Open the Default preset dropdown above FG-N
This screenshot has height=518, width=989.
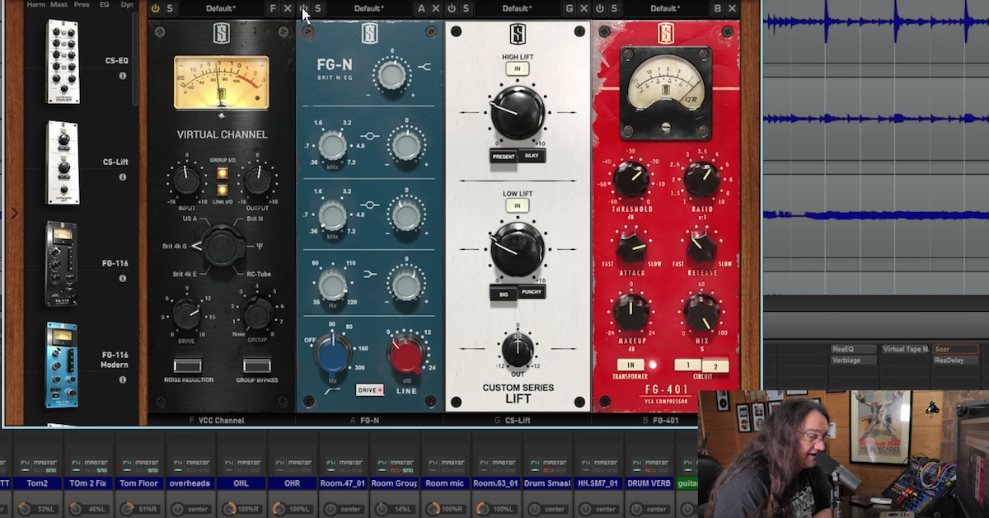368,8
